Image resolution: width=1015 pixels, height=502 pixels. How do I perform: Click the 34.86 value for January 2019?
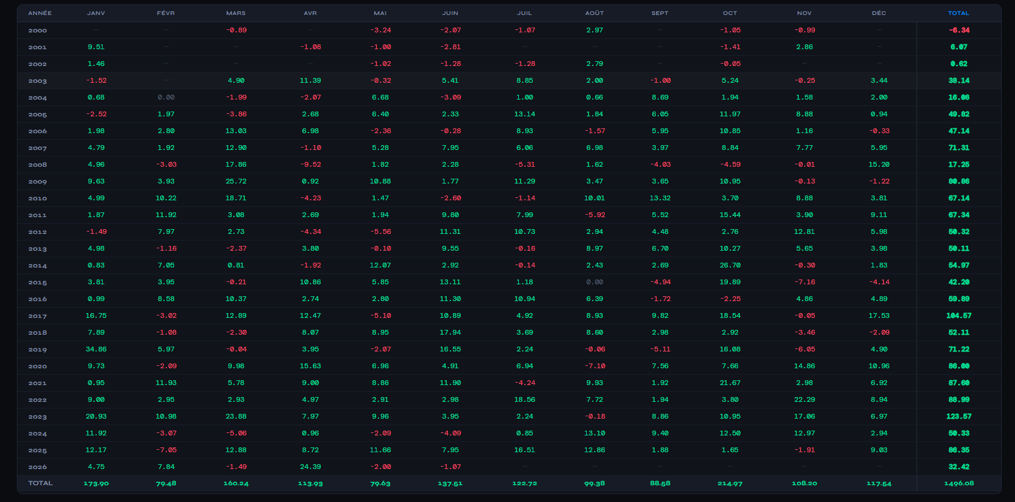[x=96, y=349]
